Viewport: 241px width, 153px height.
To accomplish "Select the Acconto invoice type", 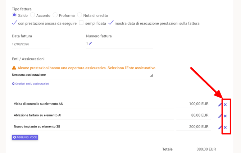I will click(32, 15).
